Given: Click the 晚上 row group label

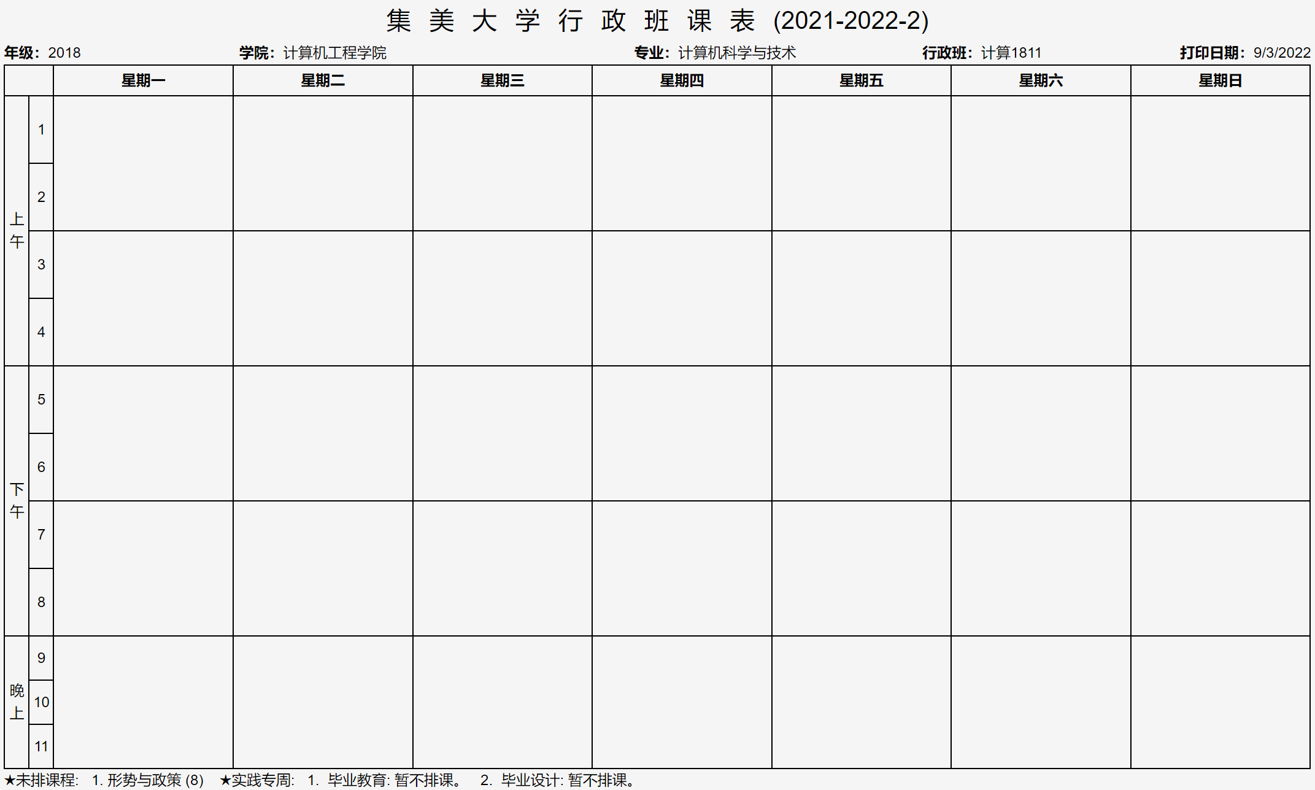Looking at the screenshot, I should tap(17, 702).
